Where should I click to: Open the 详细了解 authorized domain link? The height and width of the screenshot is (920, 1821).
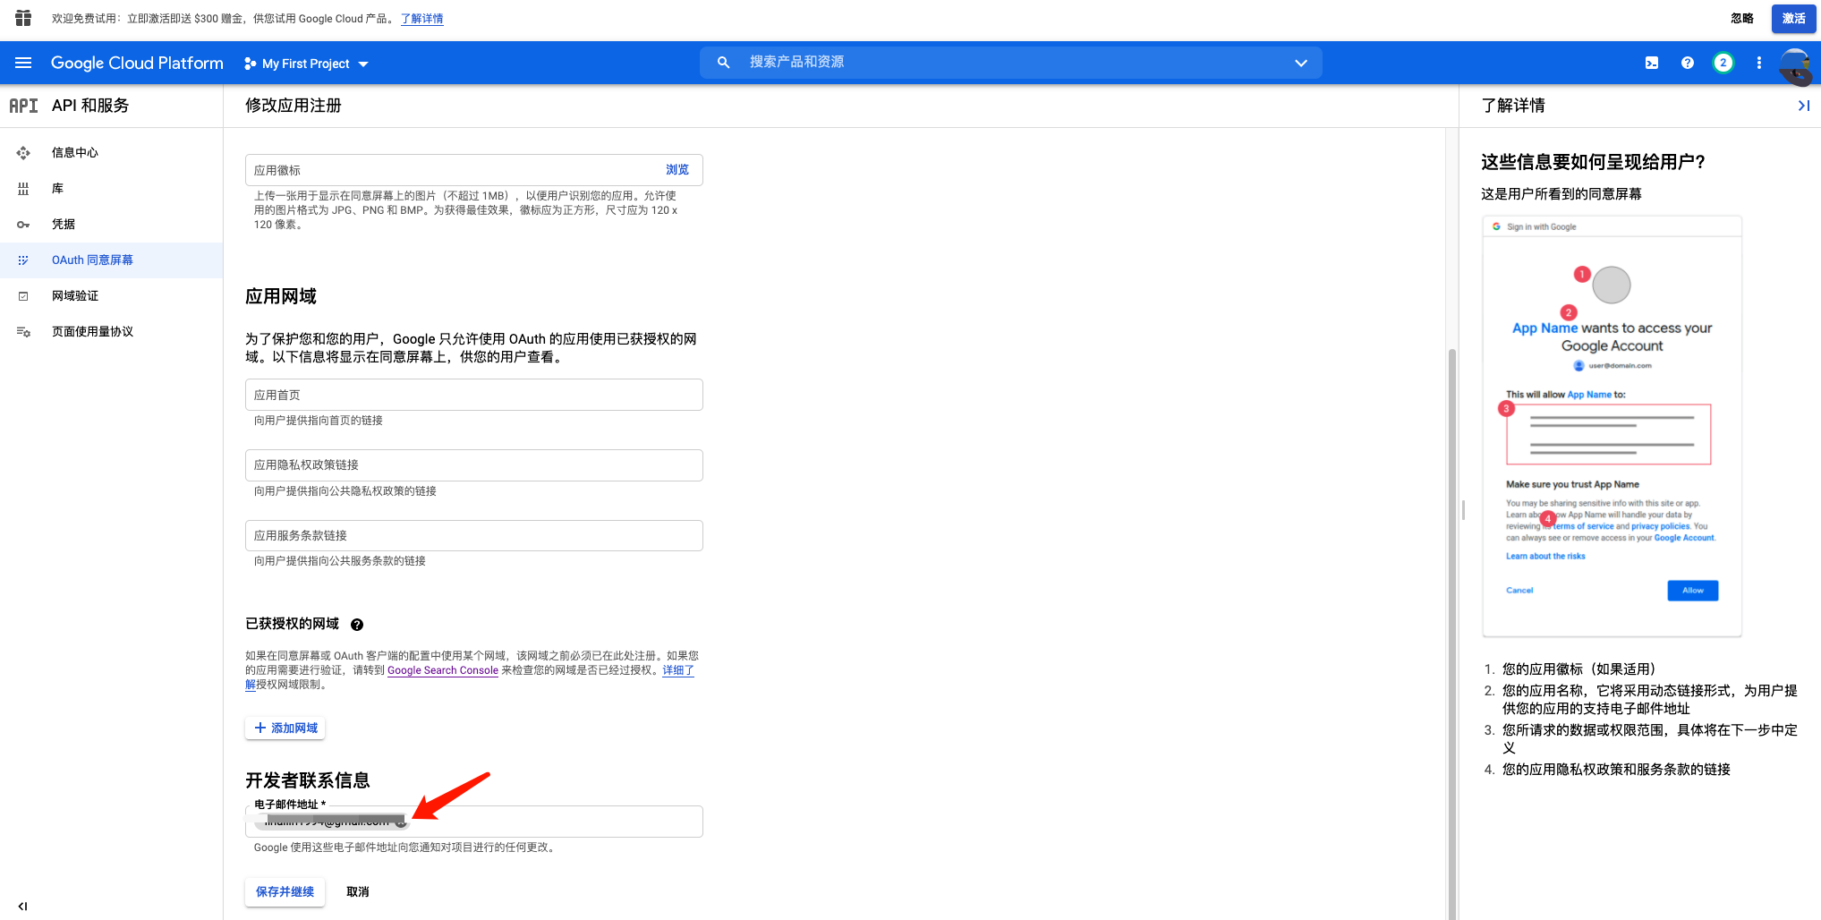tap(677, 670)
